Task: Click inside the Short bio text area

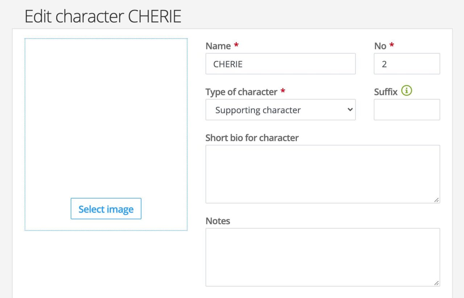Action: 322,174
